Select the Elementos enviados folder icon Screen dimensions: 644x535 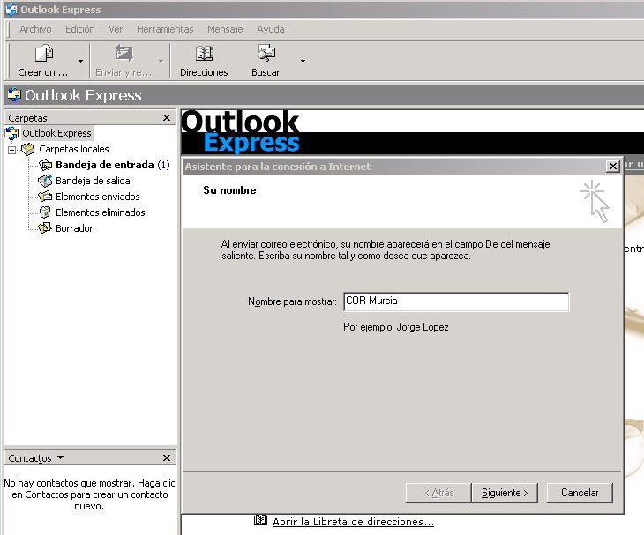[45, 197]
